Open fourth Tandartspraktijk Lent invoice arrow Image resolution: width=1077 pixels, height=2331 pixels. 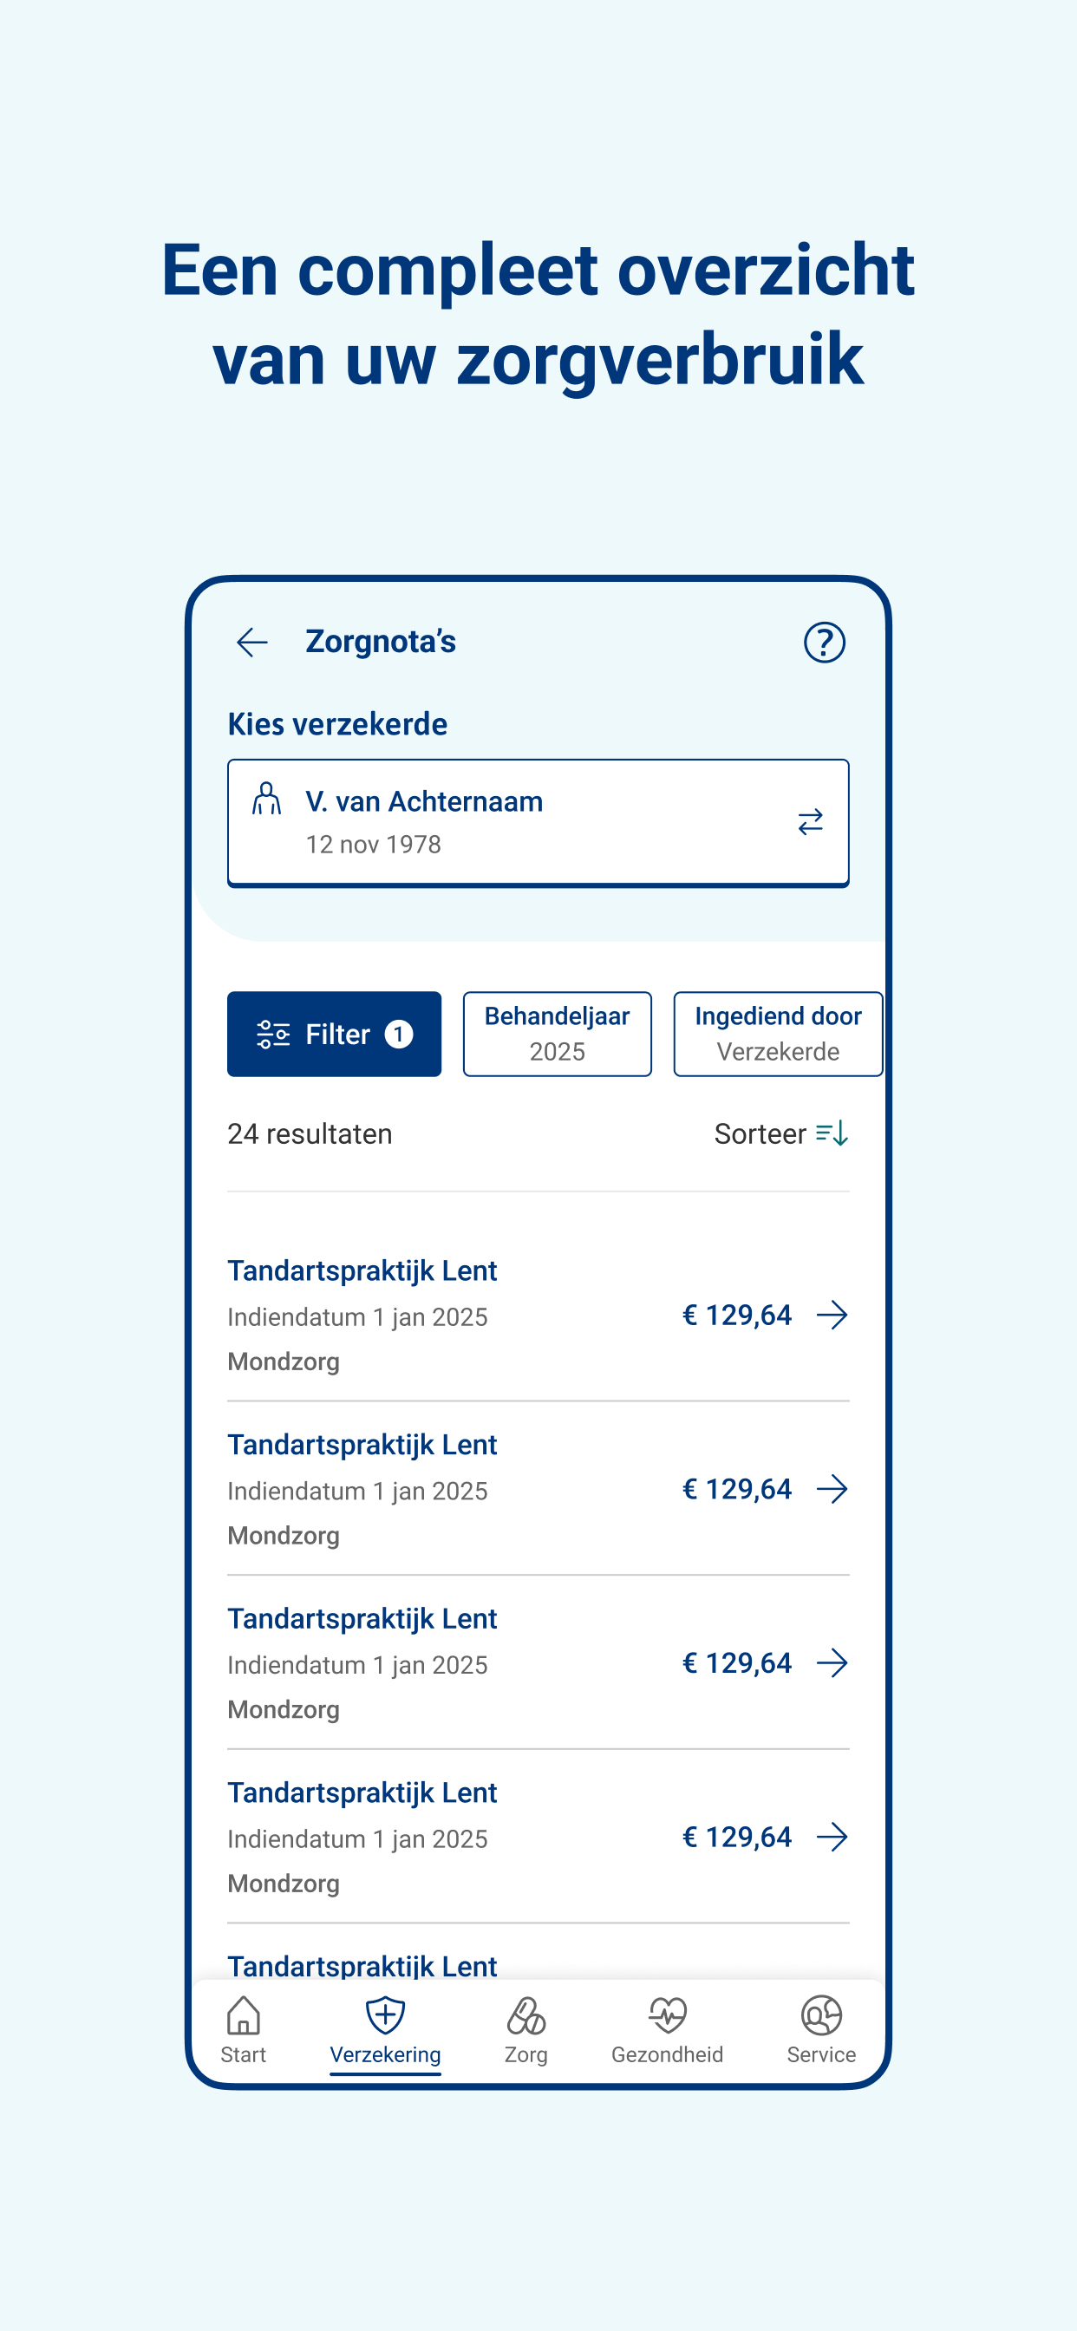(832, 1837)
